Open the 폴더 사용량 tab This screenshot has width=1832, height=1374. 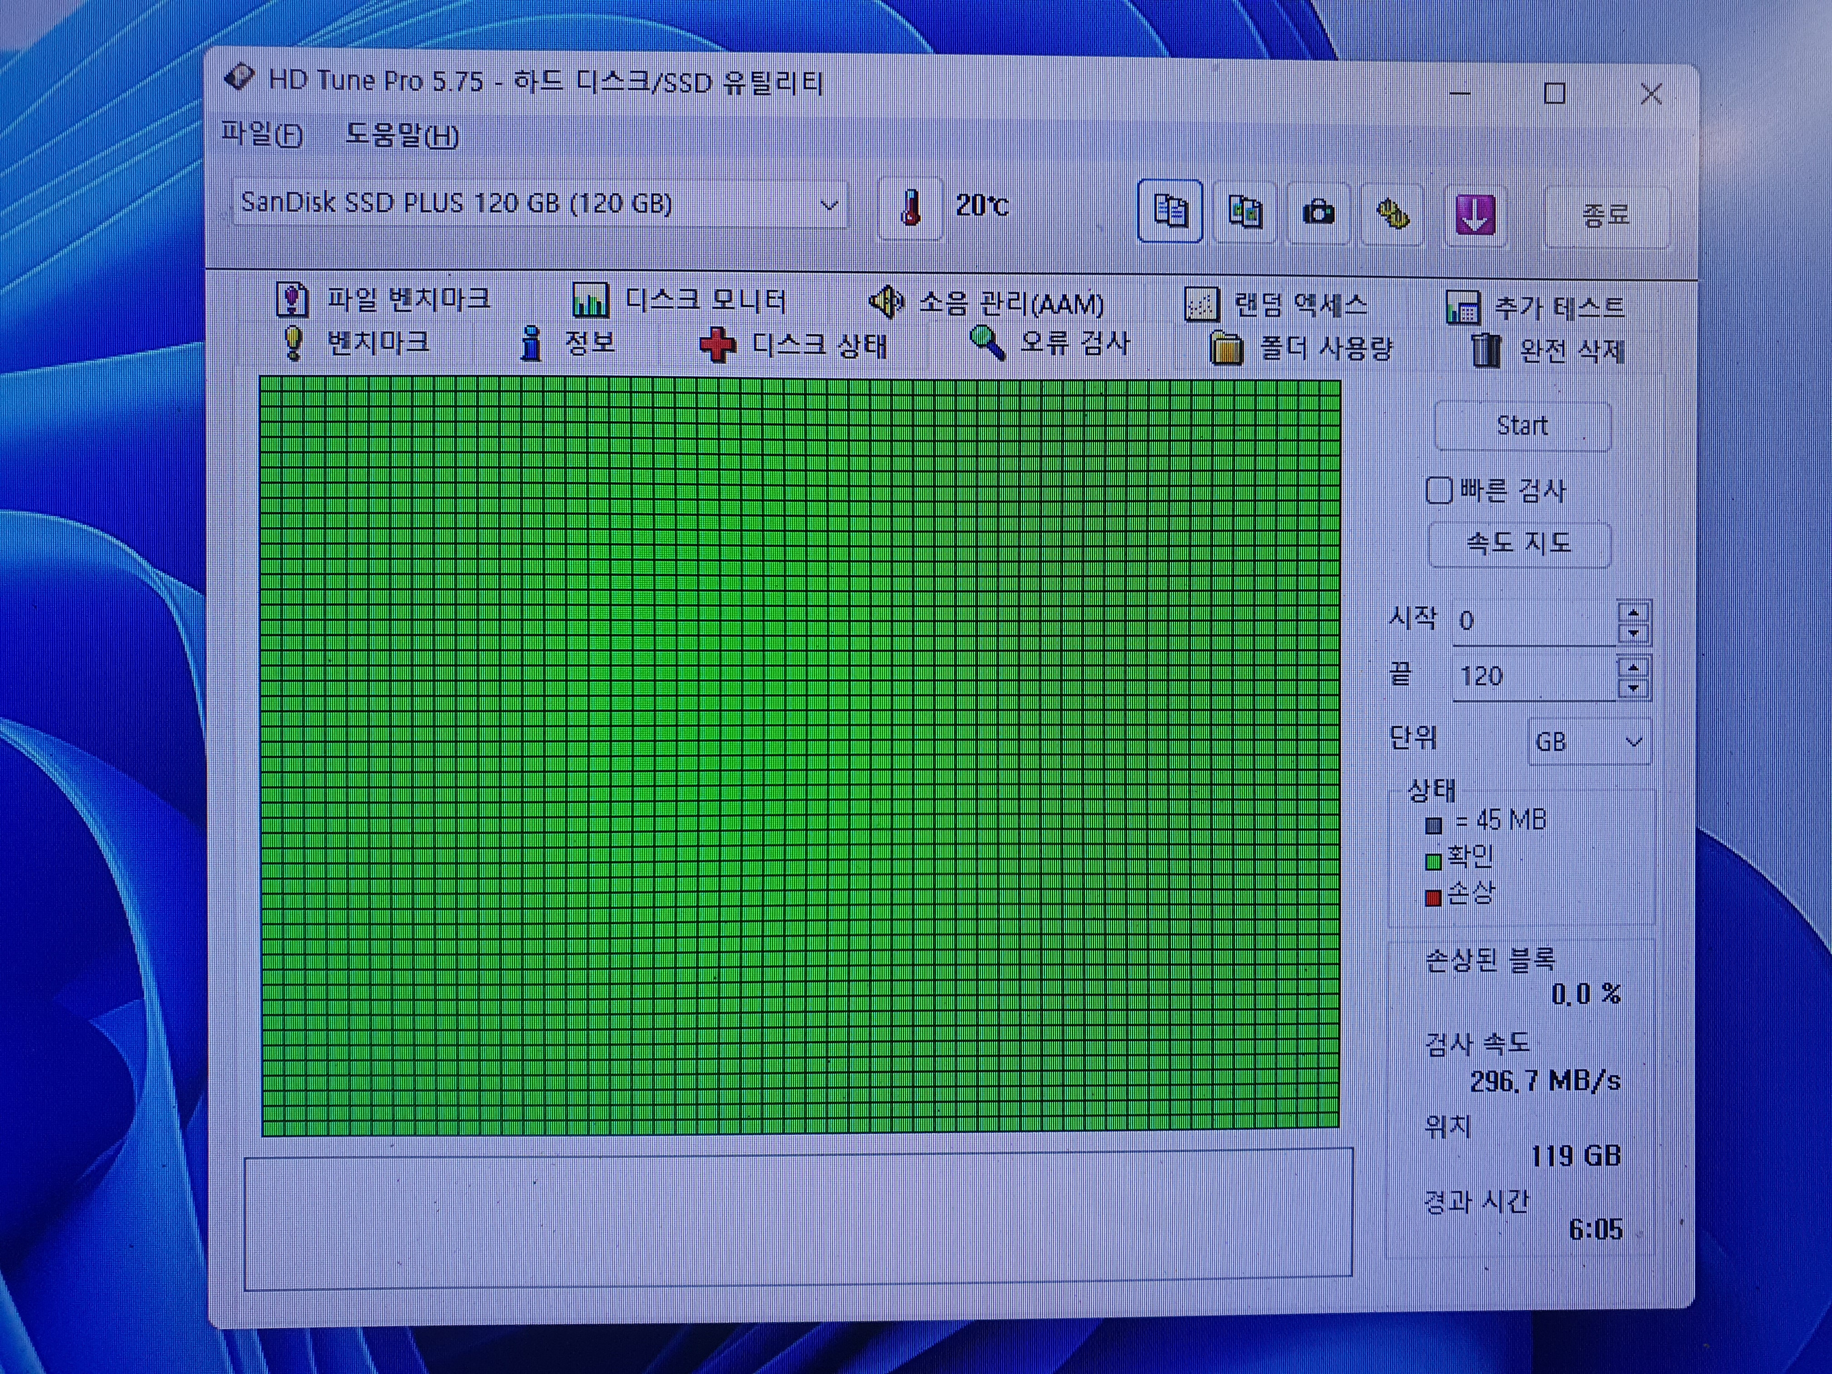tap(1301, 348)
